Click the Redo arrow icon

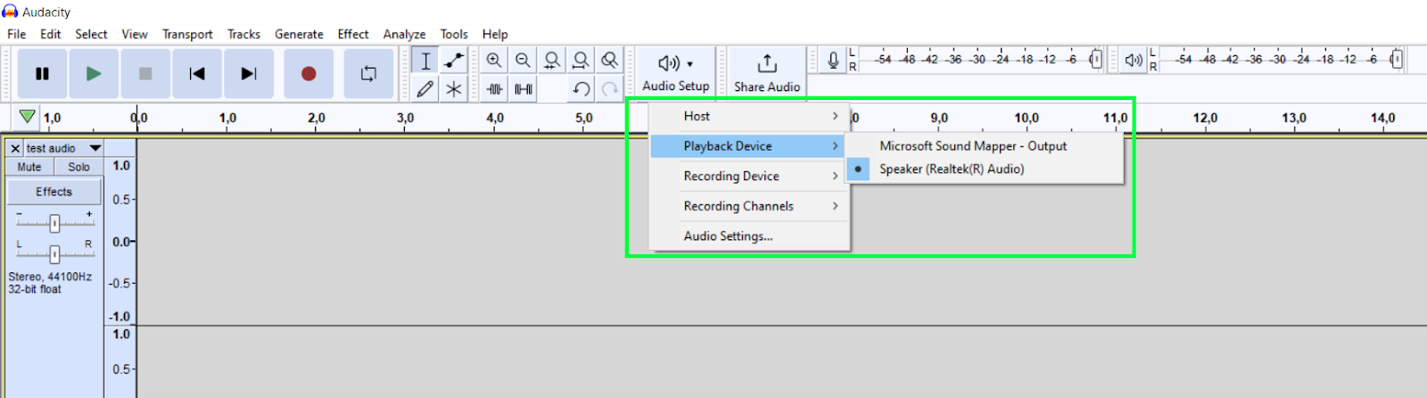point(609,88)
